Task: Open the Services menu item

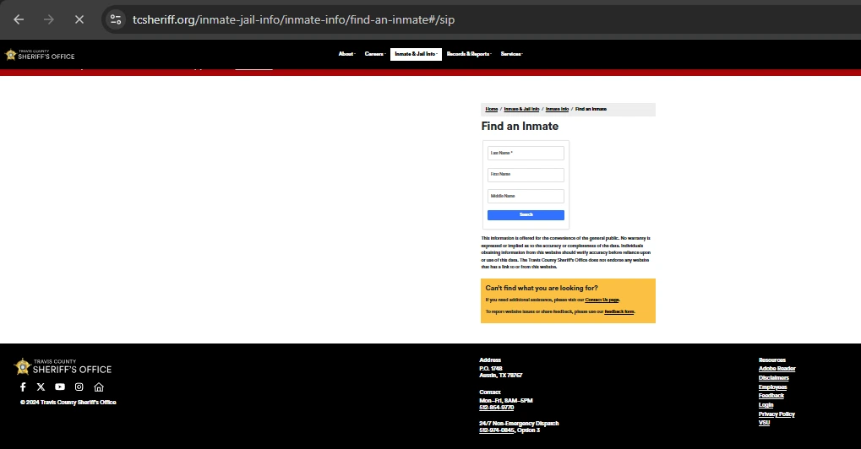Action: click(511, 54)
